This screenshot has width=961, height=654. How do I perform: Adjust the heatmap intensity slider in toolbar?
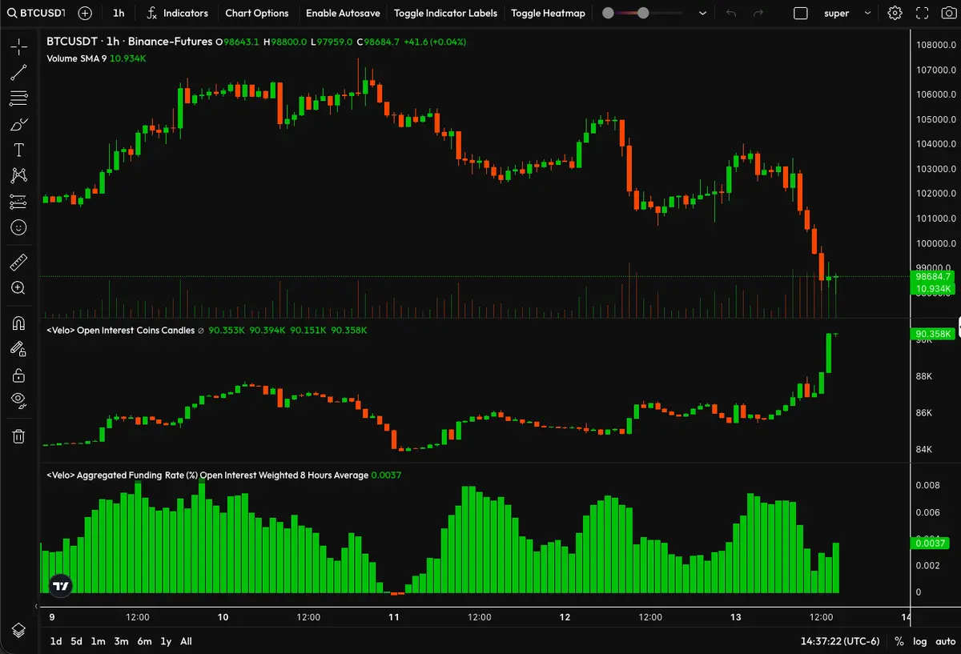click(643, 14)
